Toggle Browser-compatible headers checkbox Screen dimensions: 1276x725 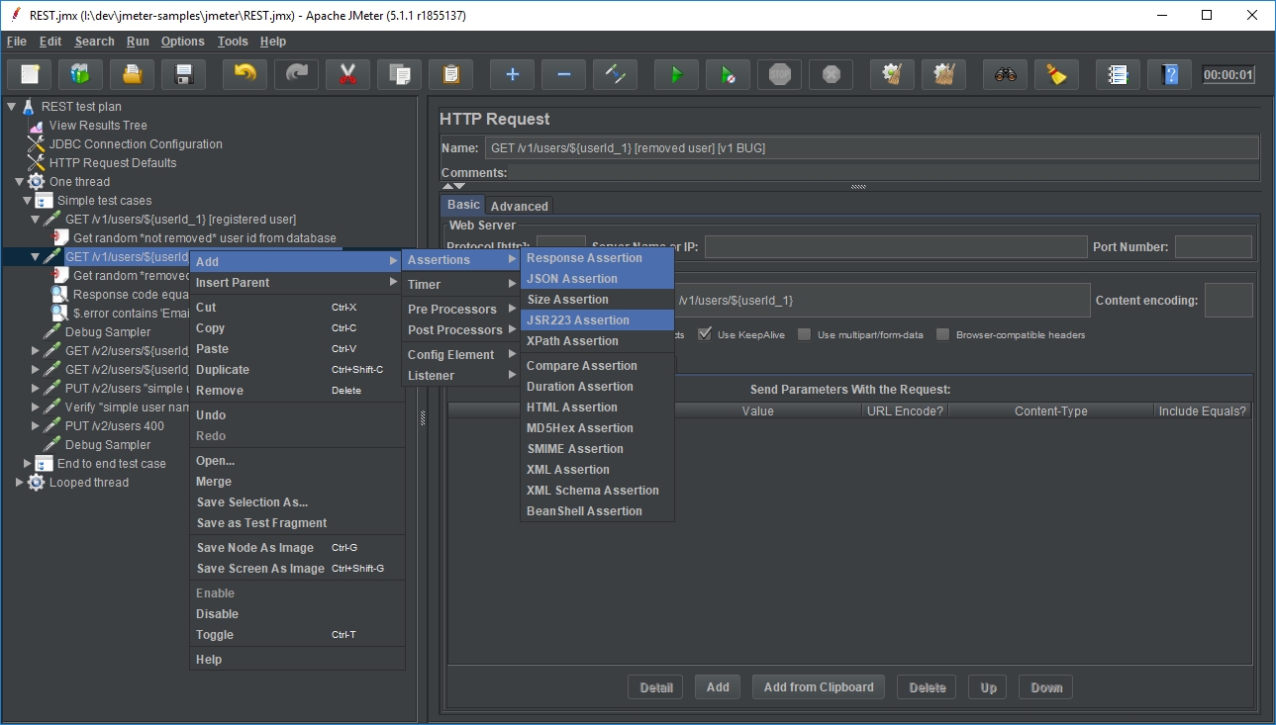pos(943,334)
